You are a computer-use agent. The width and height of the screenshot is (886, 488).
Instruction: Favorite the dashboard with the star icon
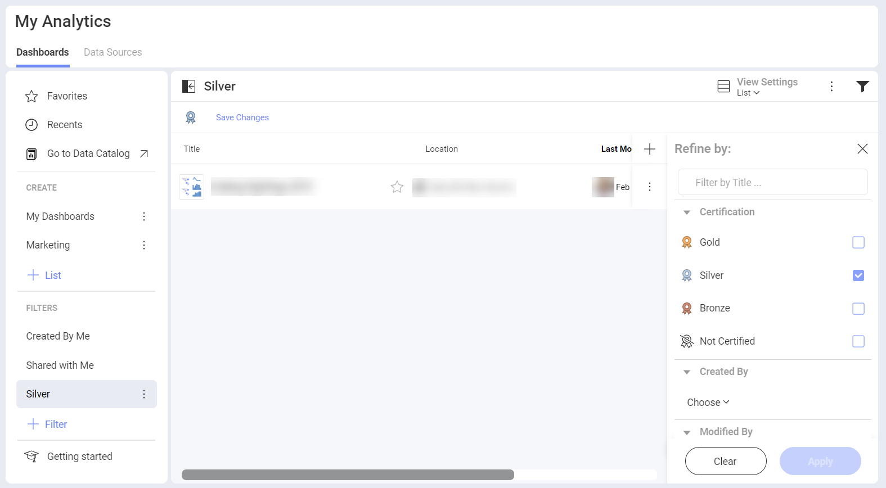[397, 187]
